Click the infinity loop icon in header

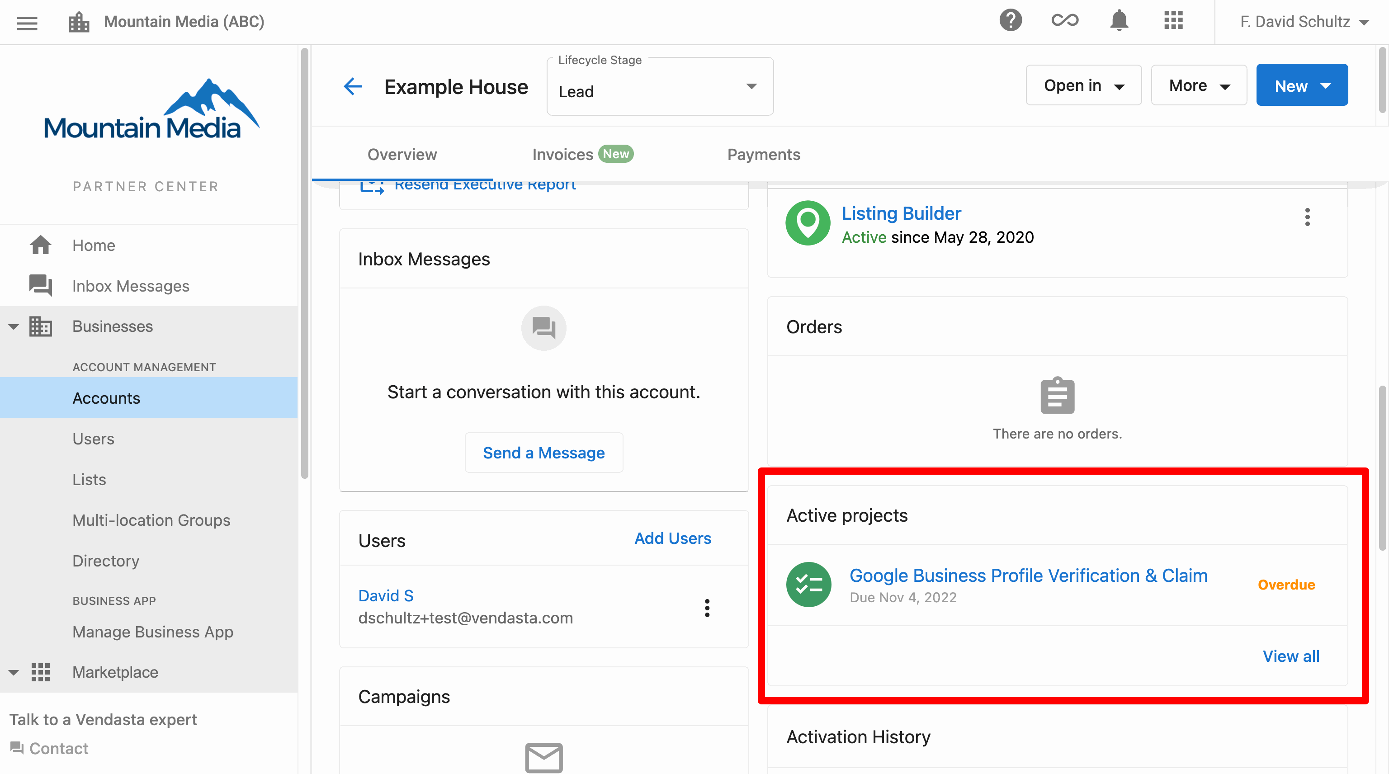(x=1064, y=21)
